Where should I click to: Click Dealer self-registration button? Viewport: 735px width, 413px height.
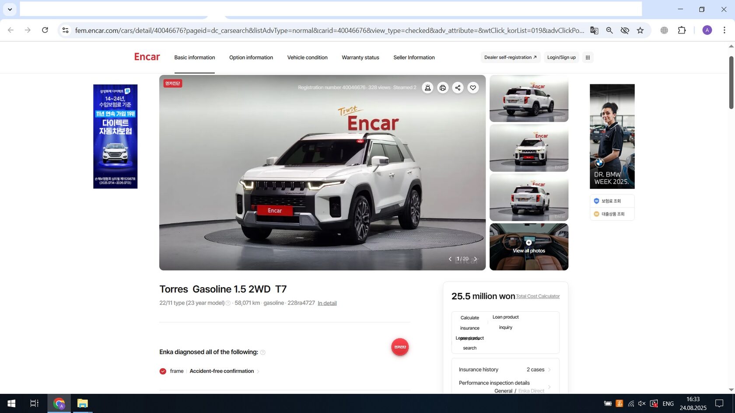[x=510, y=57]
